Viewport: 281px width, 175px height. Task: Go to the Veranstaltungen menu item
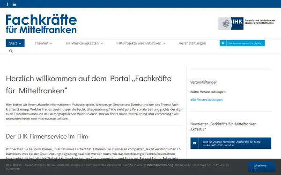click(x=192, y=43)
